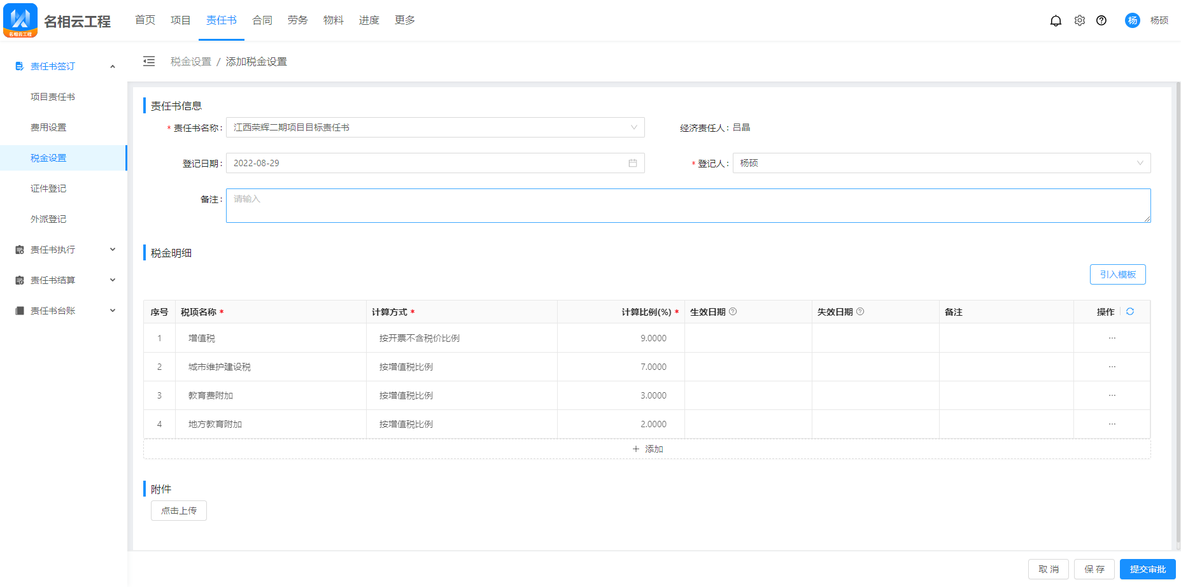Open the more actions for 城市维护建设税 row
1181x587 pixels.
pos(1112,367)
